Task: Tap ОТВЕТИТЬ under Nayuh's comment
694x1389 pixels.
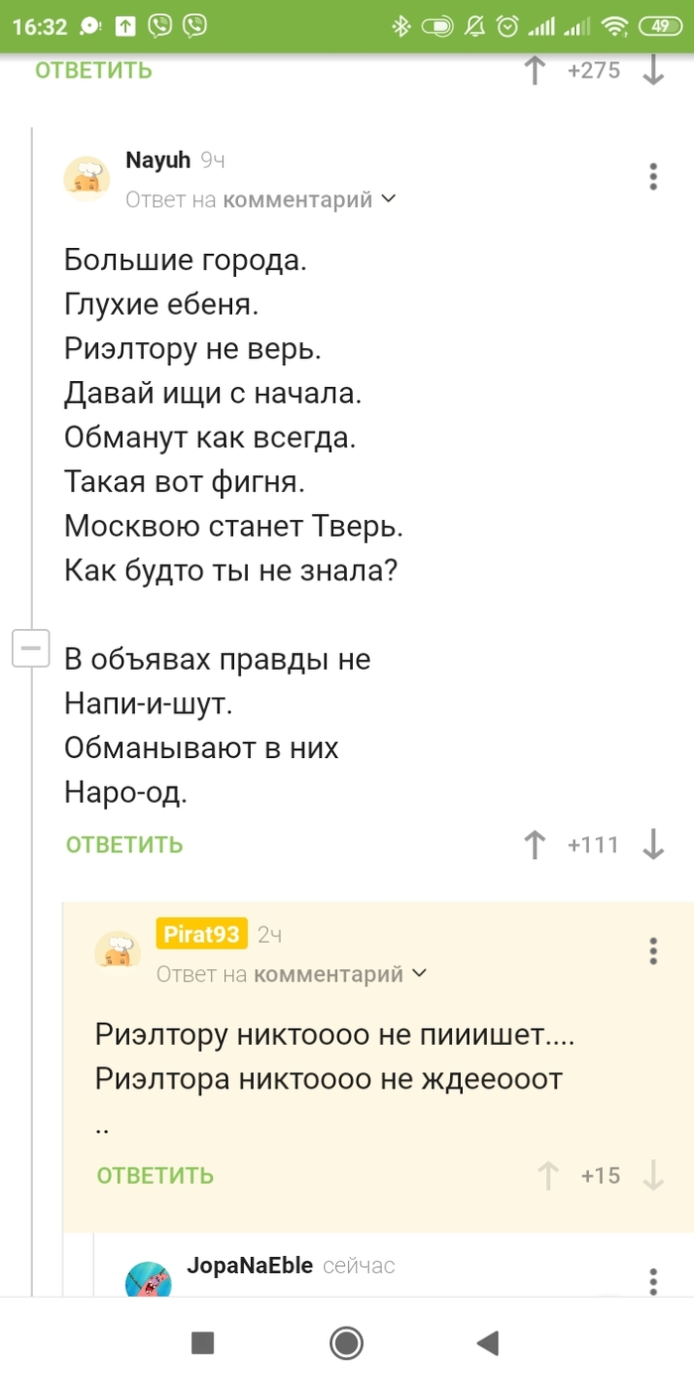Action: click(123, 844)
